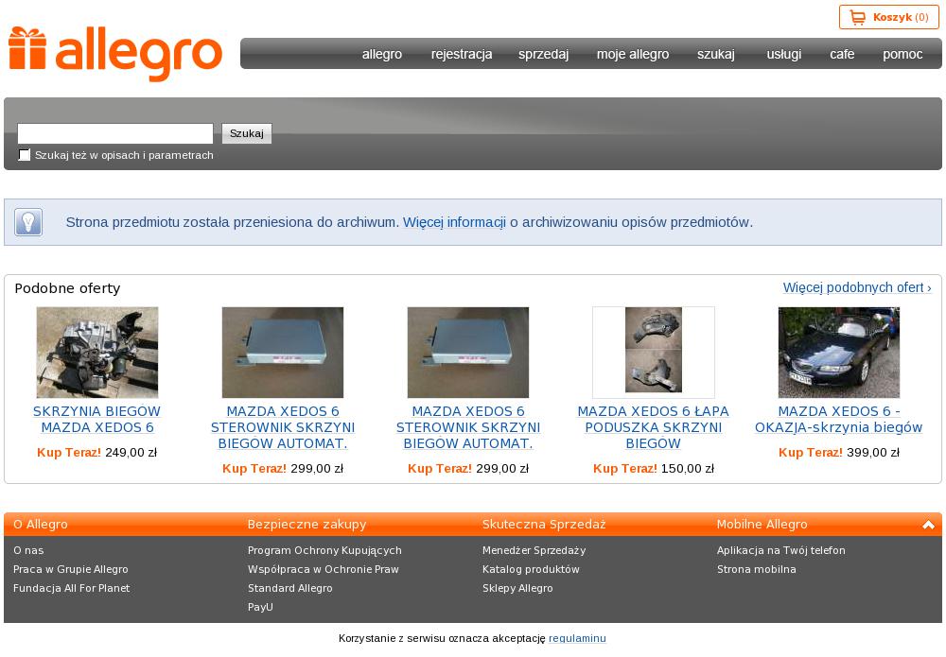
Task: Open Aplikacja na Twój telefon link
Action: click(x=781, y=550)
